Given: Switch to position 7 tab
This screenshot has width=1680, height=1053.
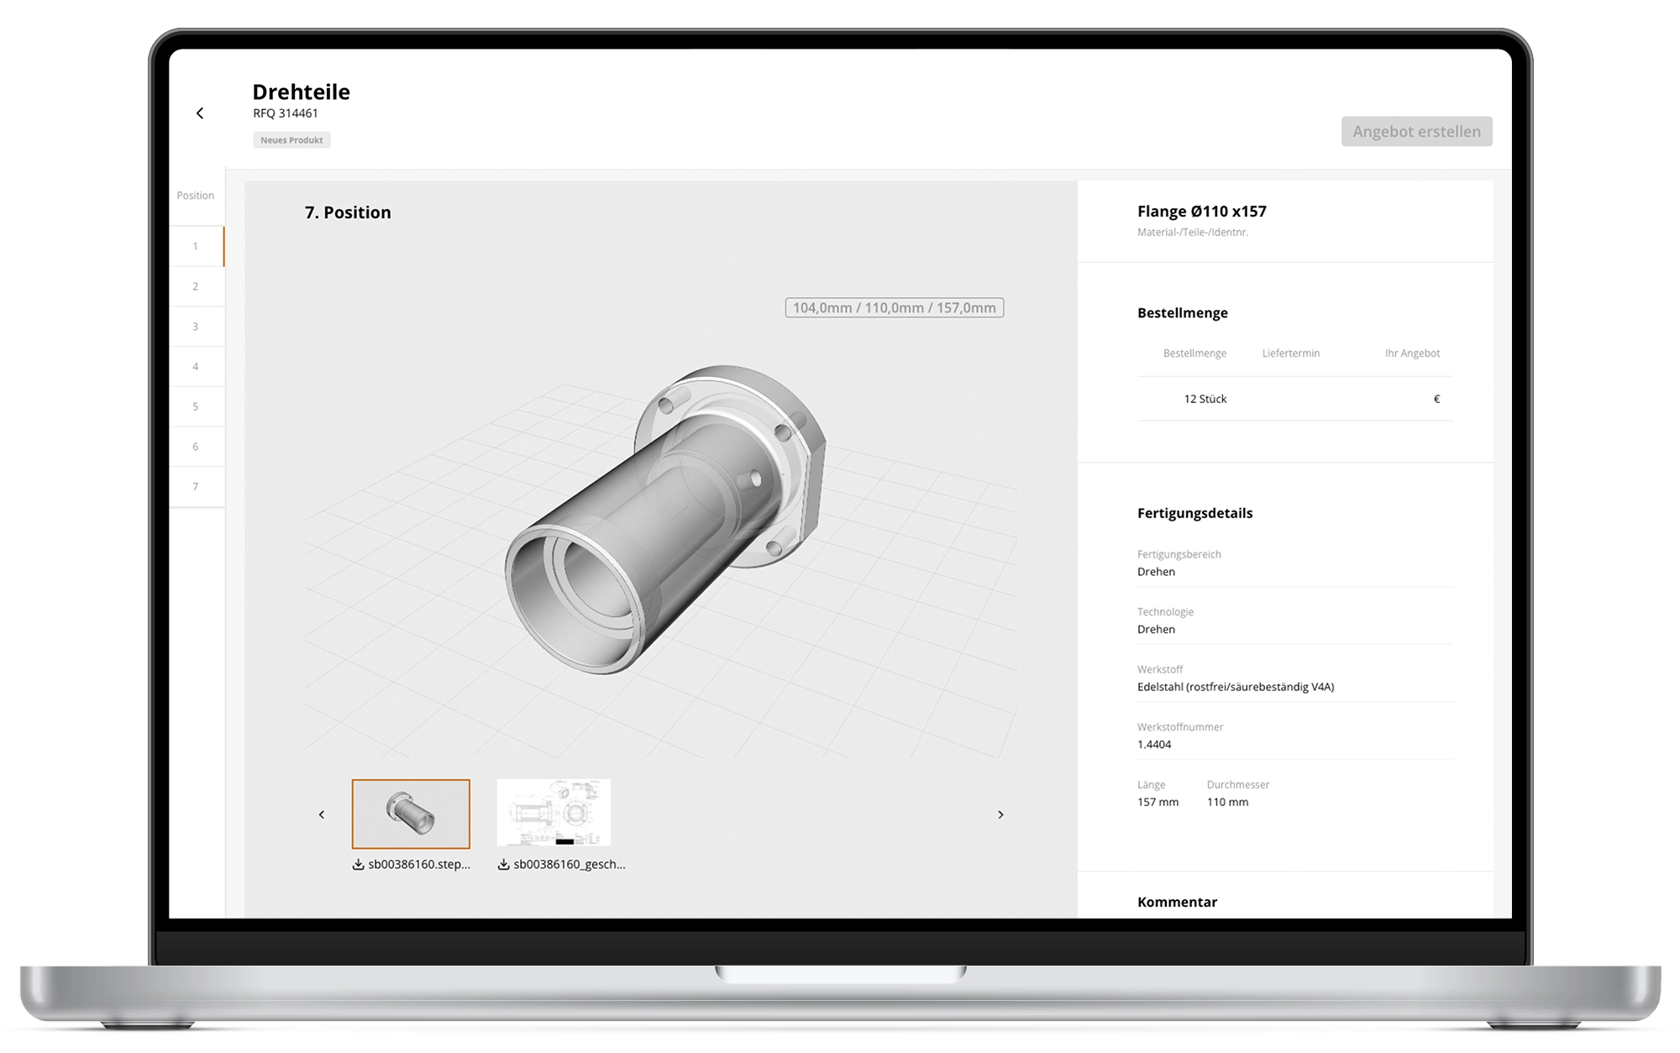Looking at the screenshot, I should 196,487.
